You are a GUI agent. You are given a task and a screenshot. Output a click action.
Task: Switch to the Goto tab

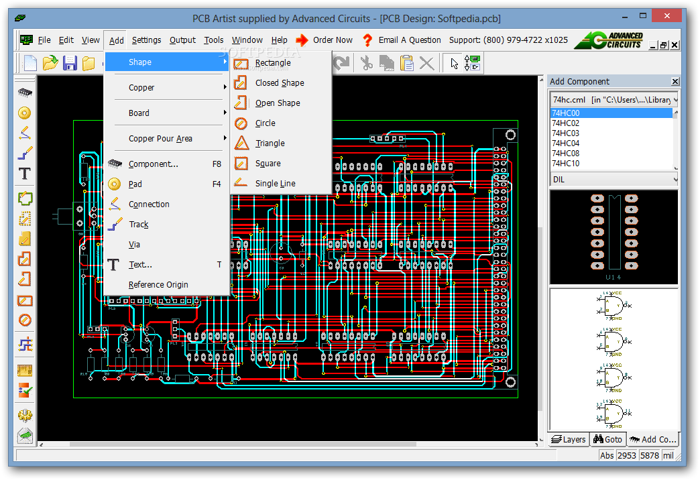[607, 439]
